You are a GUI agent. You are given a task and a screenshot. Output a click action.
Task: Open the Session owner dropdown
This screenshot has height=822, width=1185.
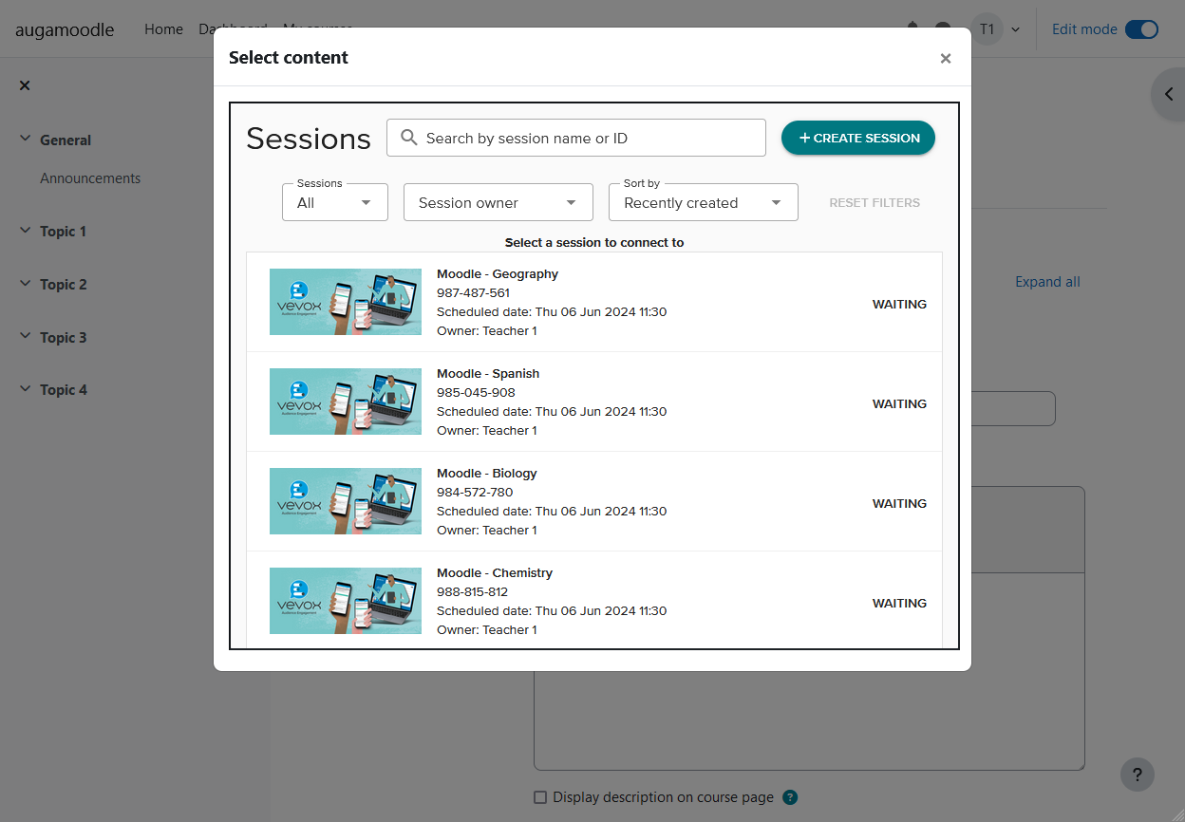498,202
